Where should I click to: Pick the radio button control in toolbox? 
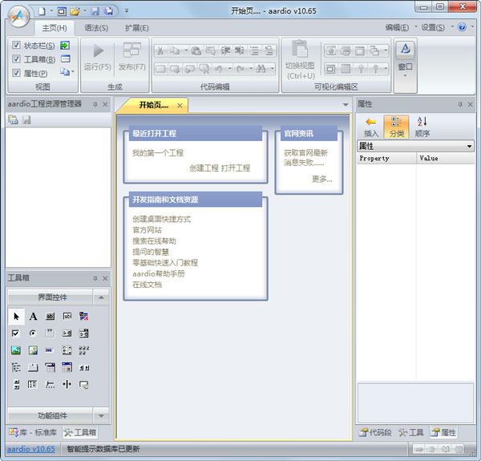(33, 333)
